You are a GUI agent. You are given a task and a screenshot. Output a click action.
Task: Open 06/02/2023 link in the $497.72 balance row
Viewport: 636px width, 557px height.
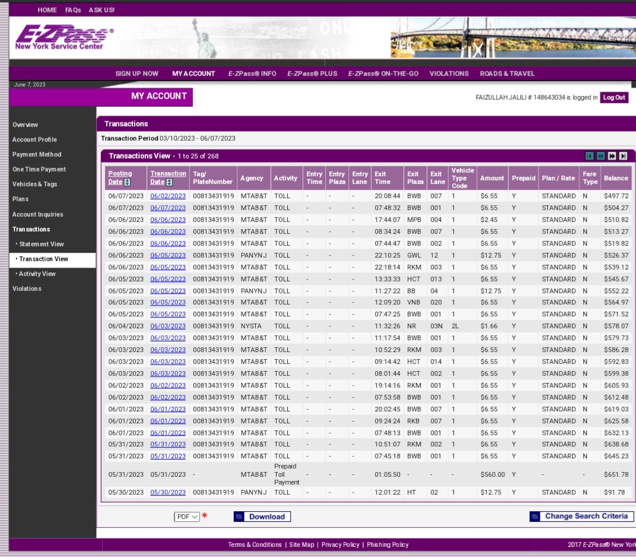pos(168,196)
